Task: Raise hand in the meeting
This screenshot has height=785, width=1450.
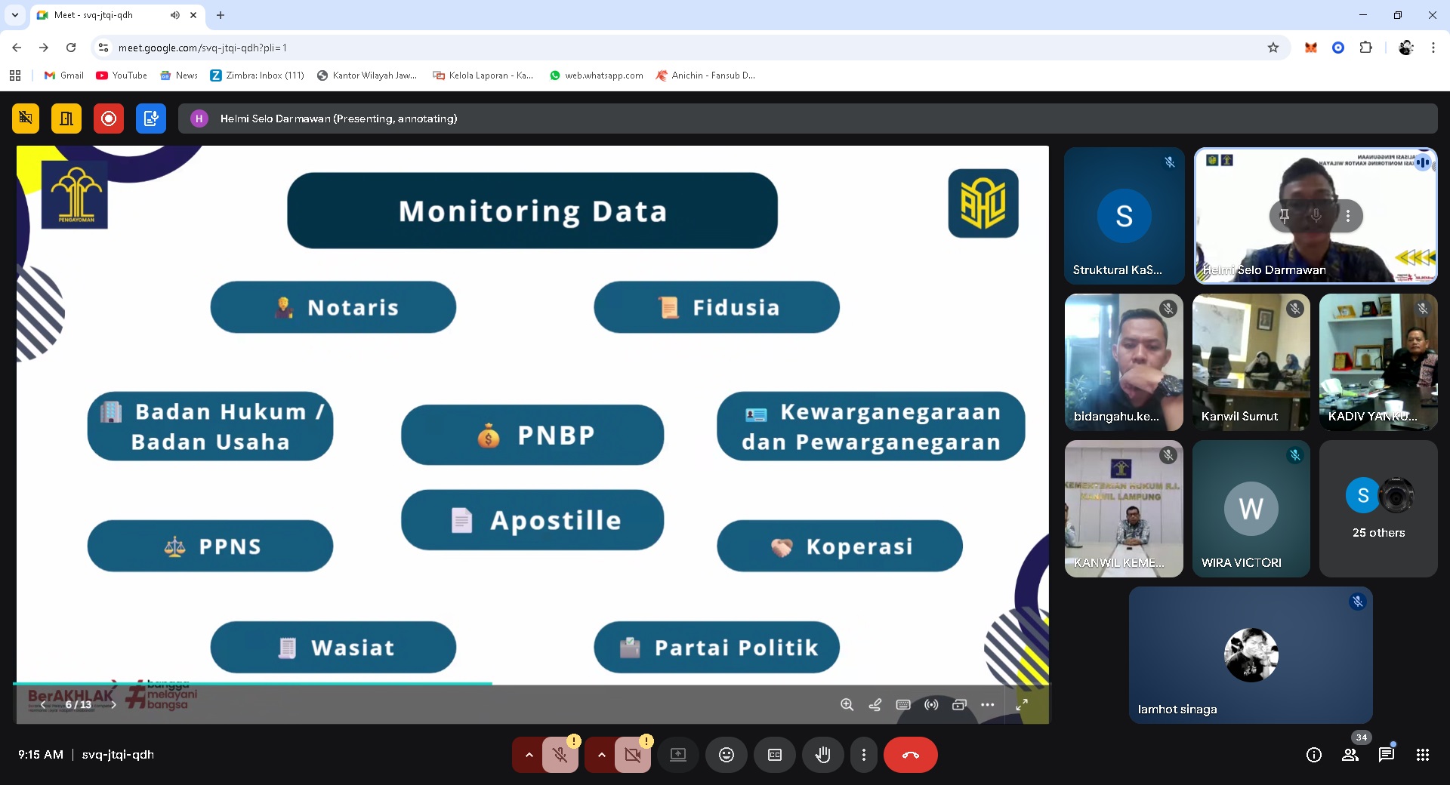Action: [822, 755]
